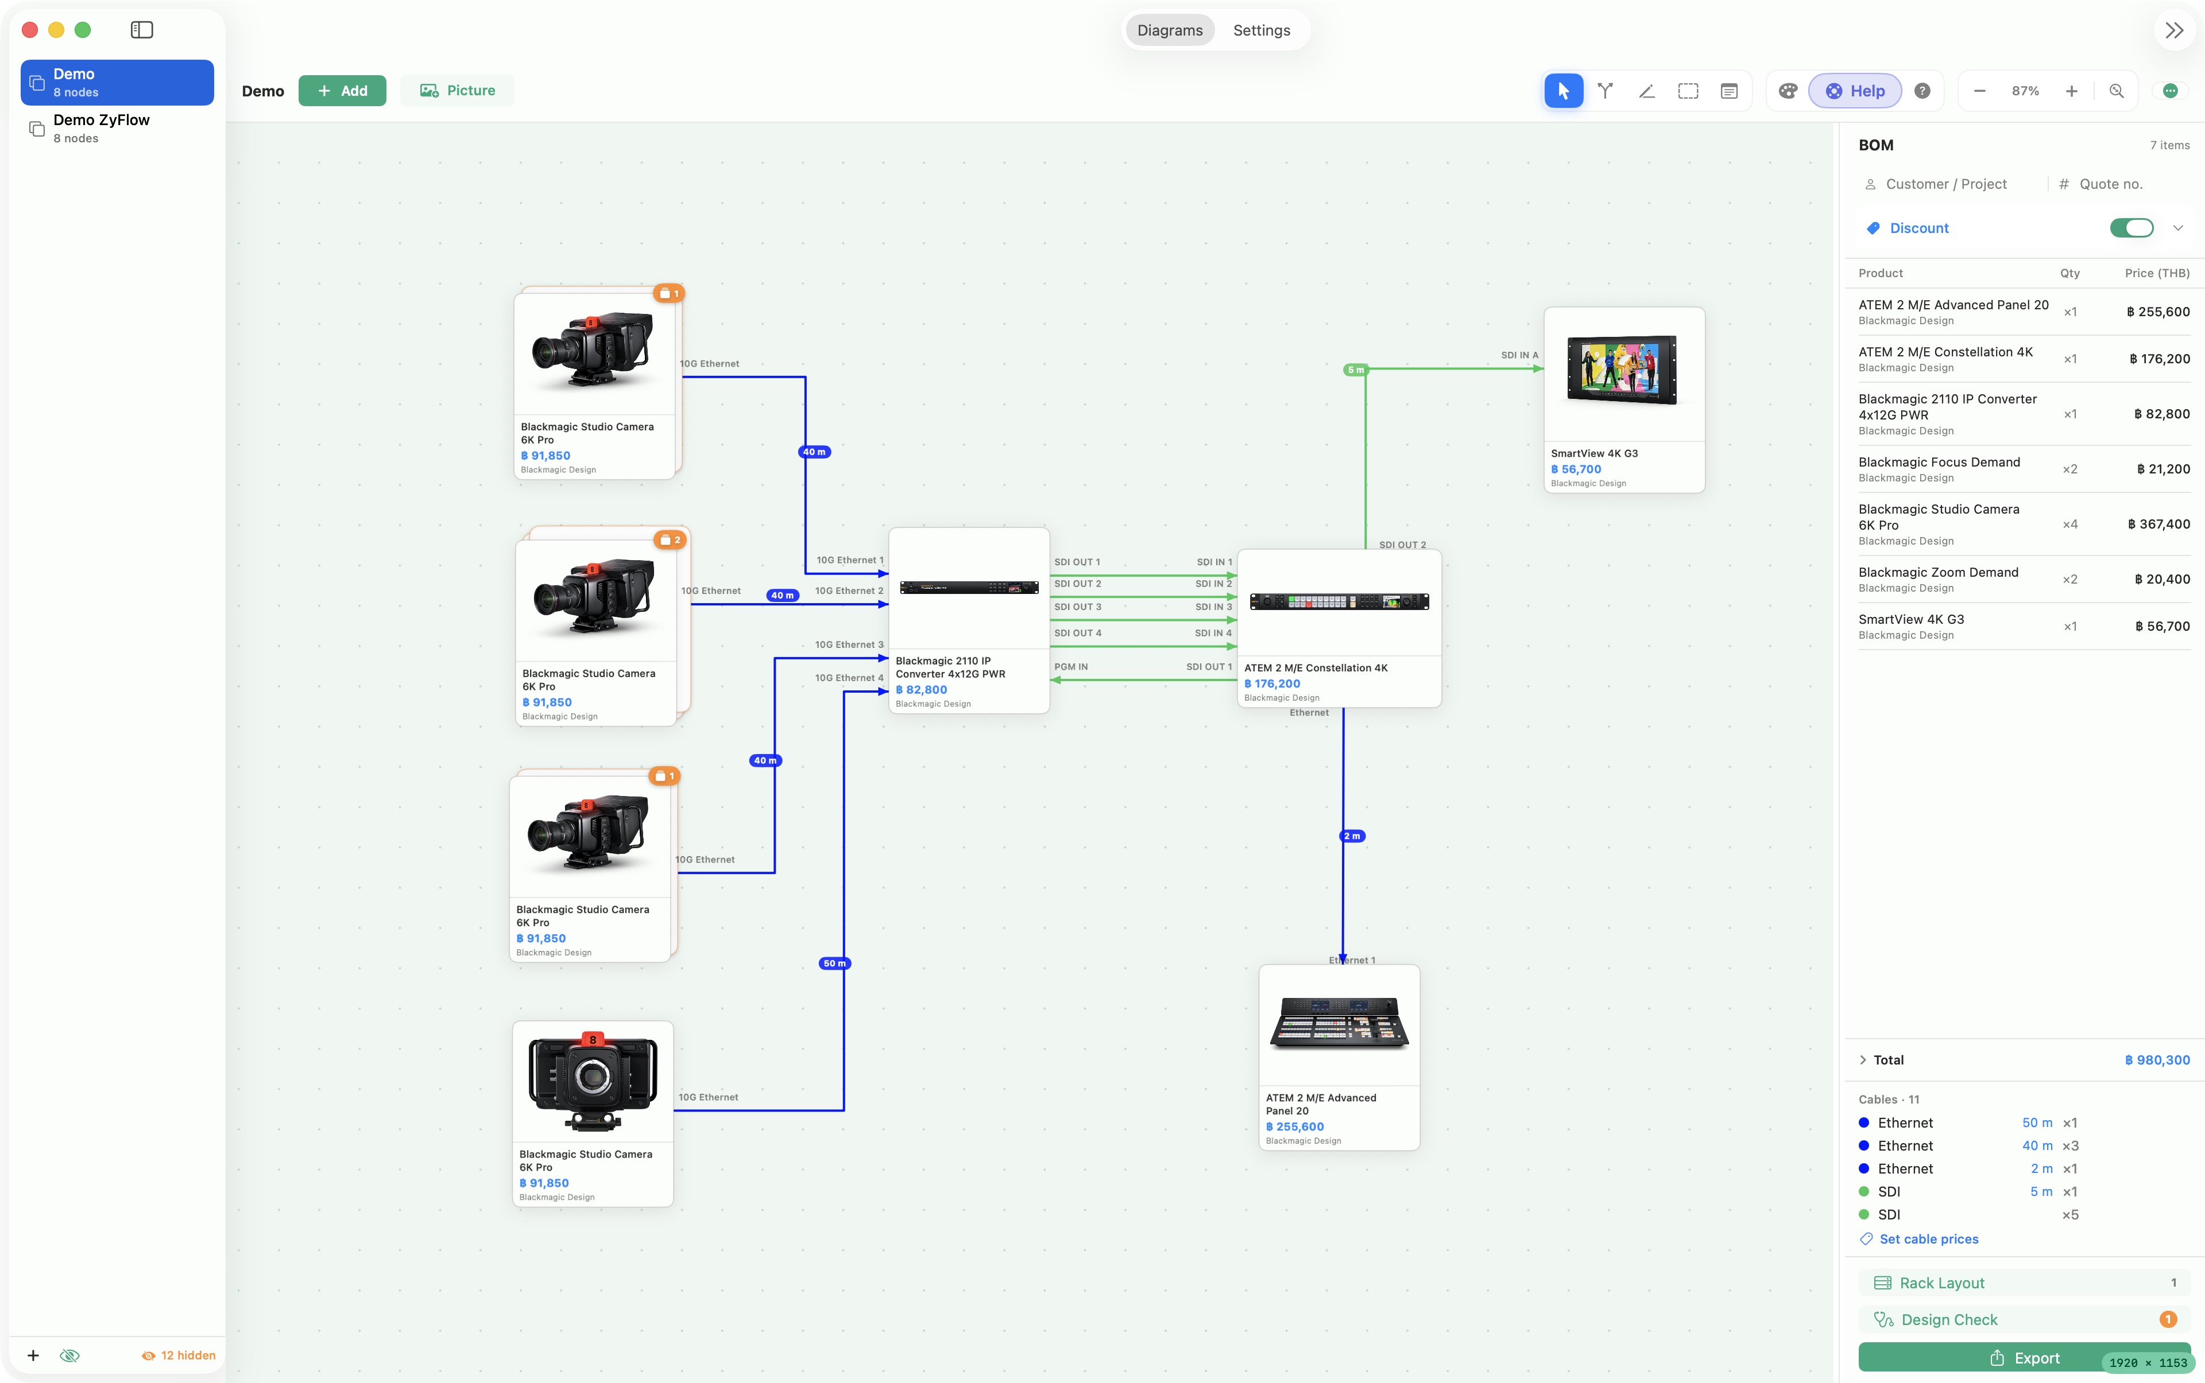Click the Help button
Screen dimensions: 2205x1383
pyautogui.click(x=1855, y=91)
